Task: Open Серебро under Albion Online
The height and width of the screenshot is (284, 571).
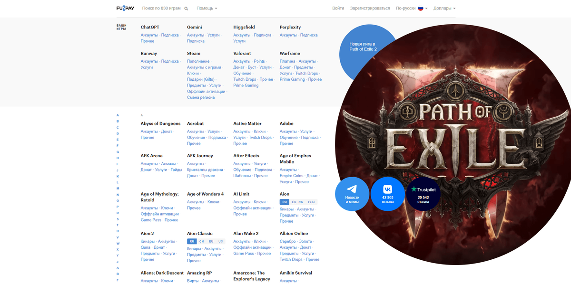Action: coord(287,241)
